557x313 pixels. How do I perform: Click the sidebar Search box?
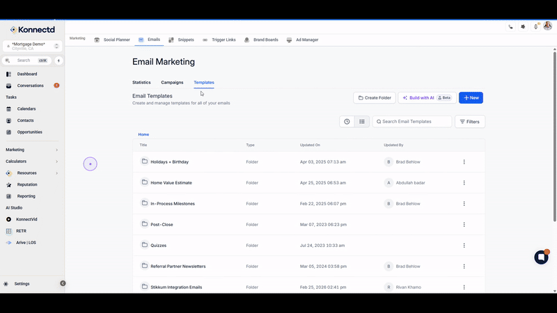point(26,61)
